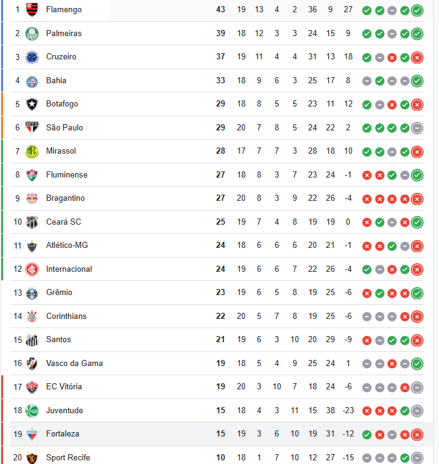
Task: Select the Vasco da Gama team link
Action: tap(75, 364)
